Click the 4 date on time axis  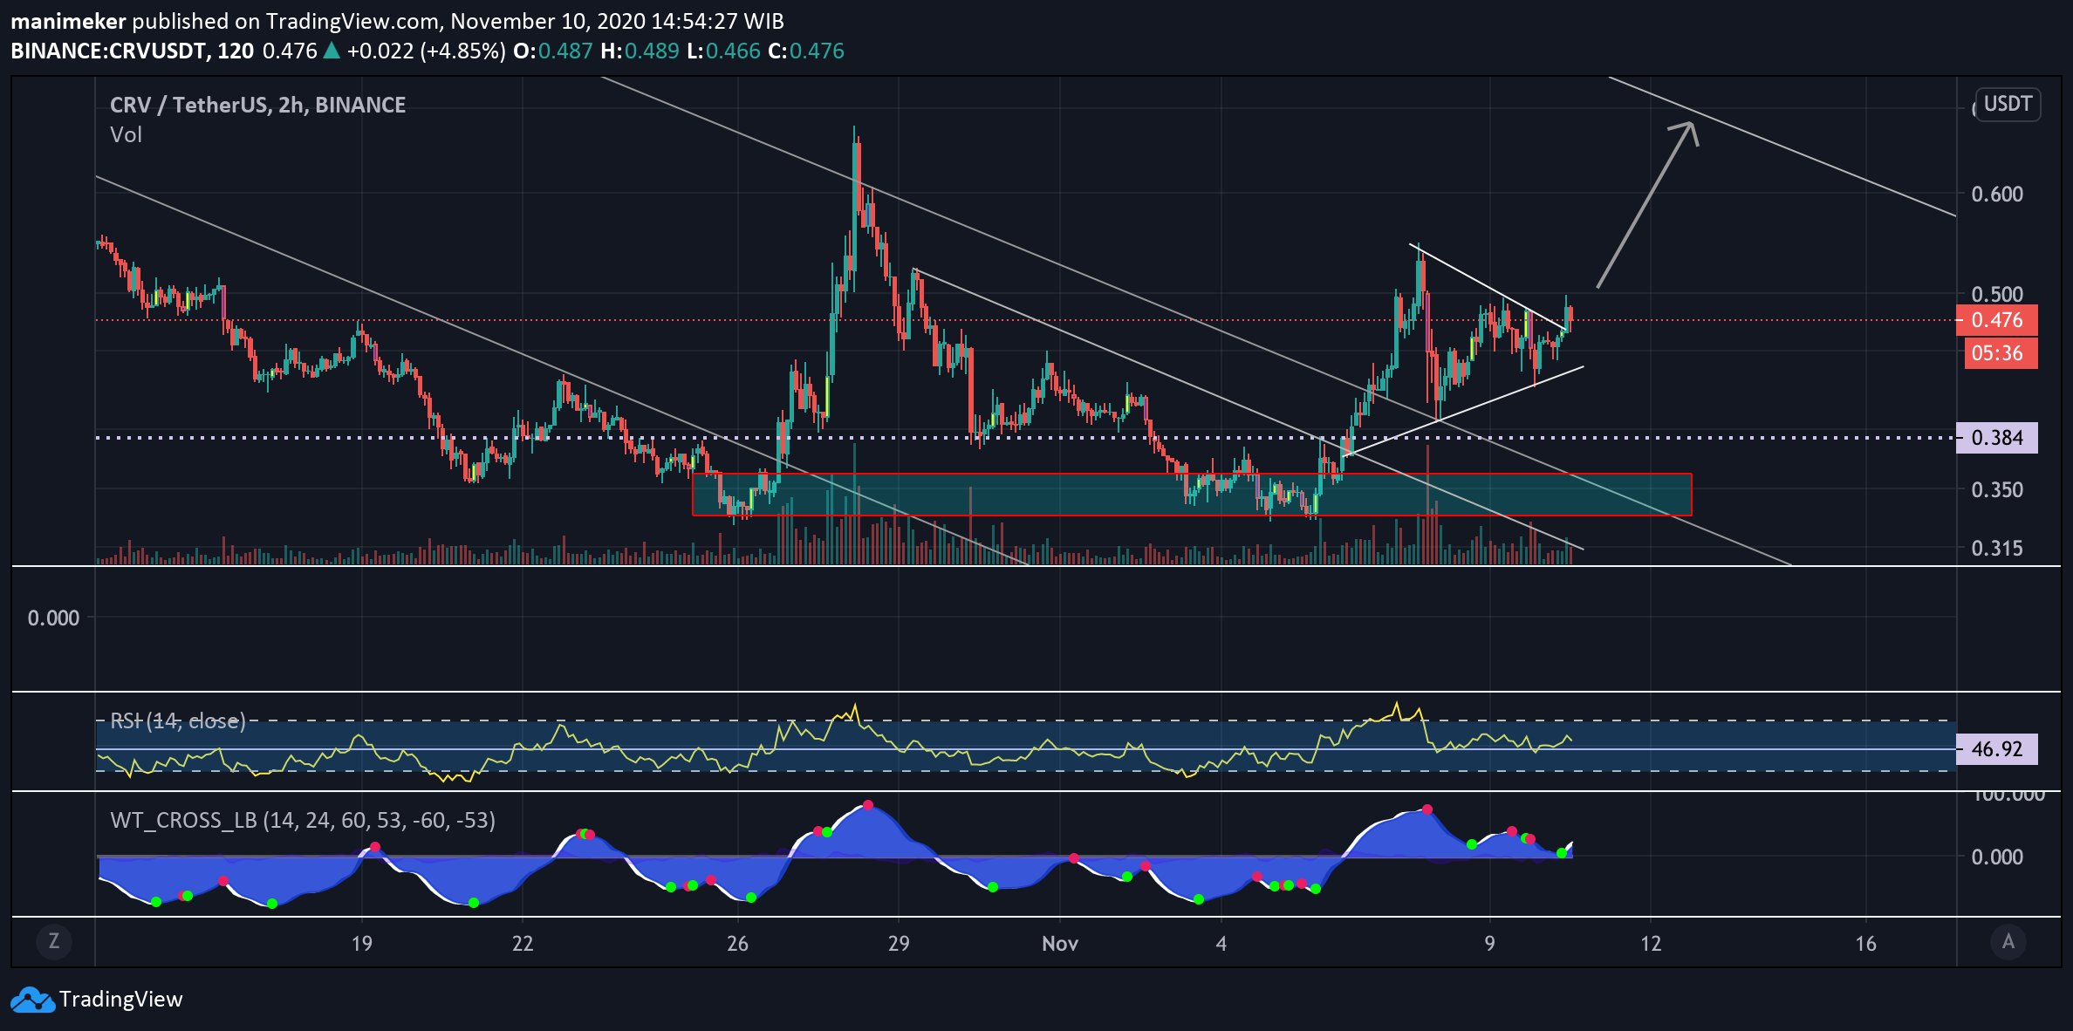point(1221,944)
